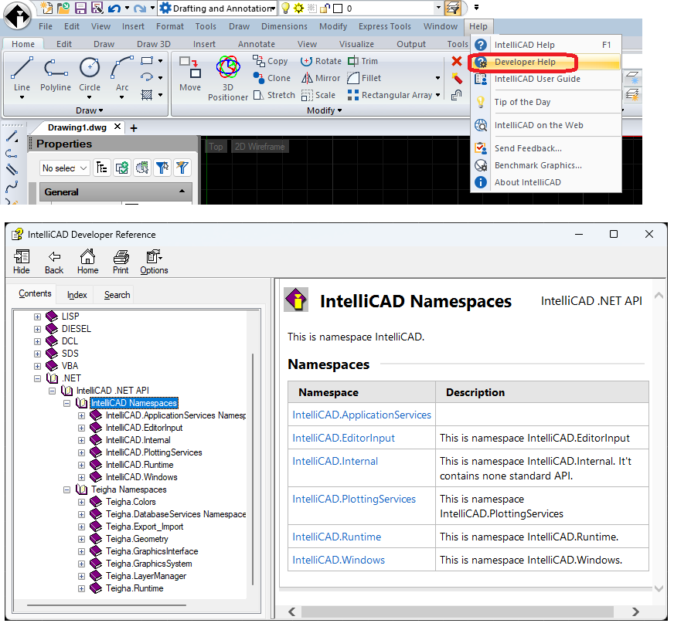Click the horizontal scrollbar right arrow
Screen dimensions: 674x630
click(635, 612)
